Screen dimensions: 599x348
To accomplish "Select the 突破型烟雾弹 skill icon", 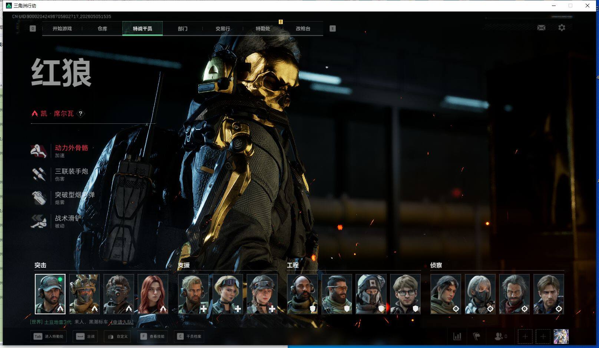I will click(x=39, y=198).
